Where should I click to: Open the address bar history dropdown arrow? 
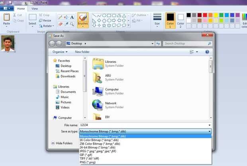coord(152,43)
